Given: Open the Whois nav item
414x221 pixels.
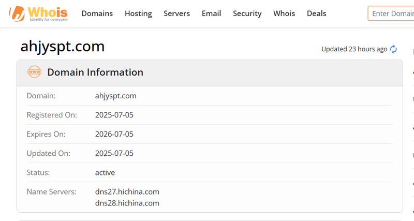Looking at the screenshot, I should 284,13.
